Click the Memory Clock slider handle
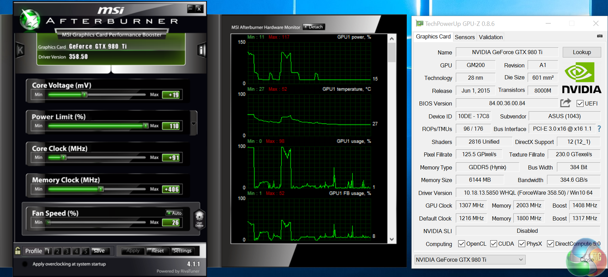 point(101,189)
